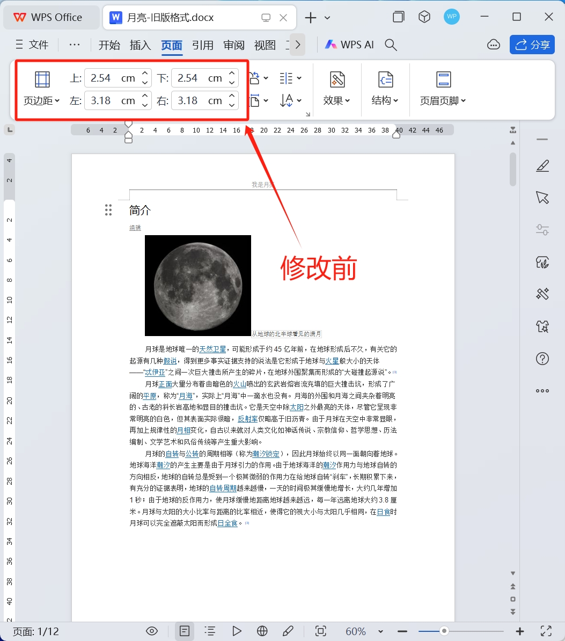The height and width of the screenshot is (641, 565).
Task: Click the selection arrow tool in sidebar
Action: pos(542,198)
